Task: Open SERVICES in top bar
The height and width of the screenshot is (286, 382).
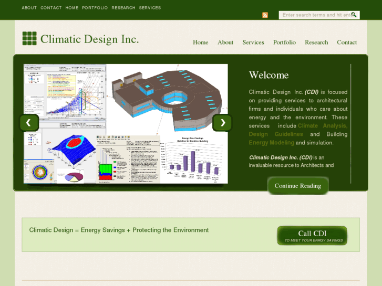Action: (150, 8)
